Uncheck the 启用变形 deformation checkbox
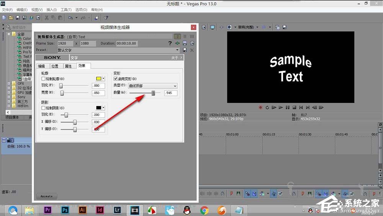 tap(116, 78)
